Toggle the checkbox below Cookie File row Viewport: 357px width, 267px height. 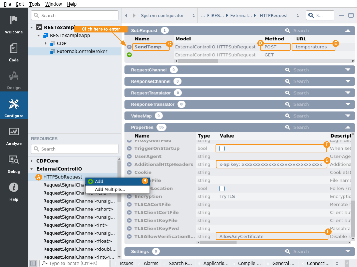pyautogui.click(x=222, y=189)
